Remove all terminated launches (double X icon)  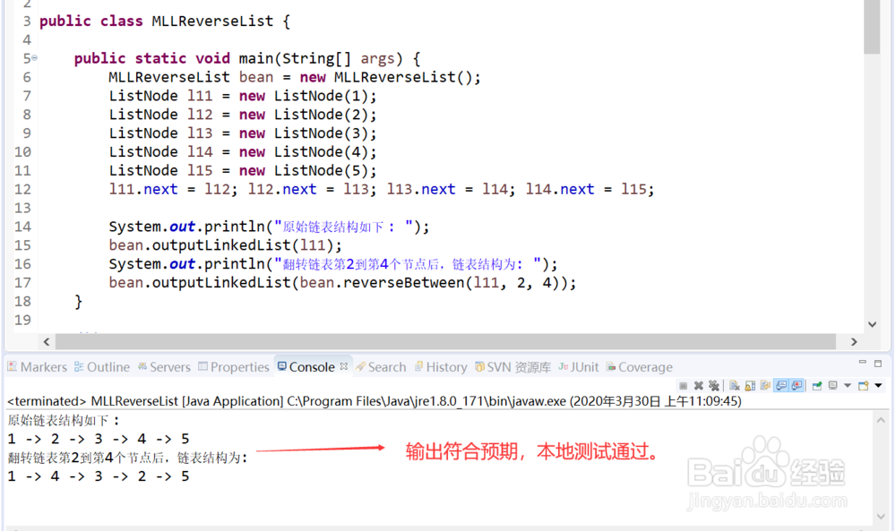pyautogui.click(x=714, y=385)
